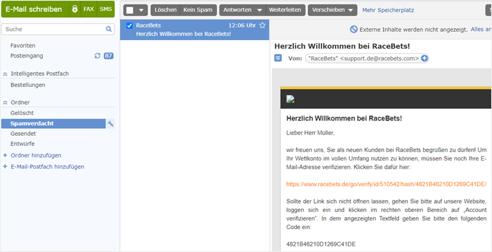Viewport: 492px width, 252px height.
Task: Expand email header details icon
Action: point(278,58)
